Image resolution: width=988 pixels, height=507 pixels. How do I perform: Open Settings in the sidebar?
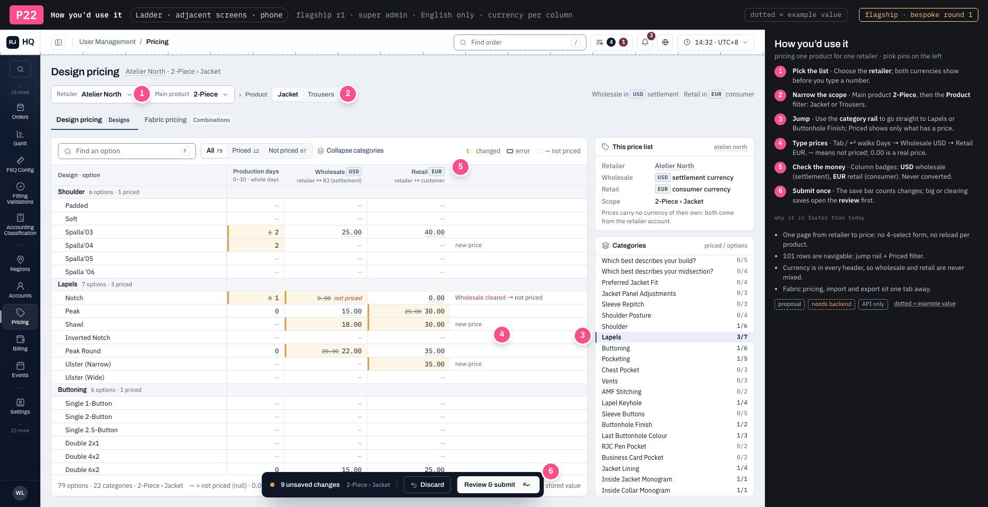click(20, 406)
